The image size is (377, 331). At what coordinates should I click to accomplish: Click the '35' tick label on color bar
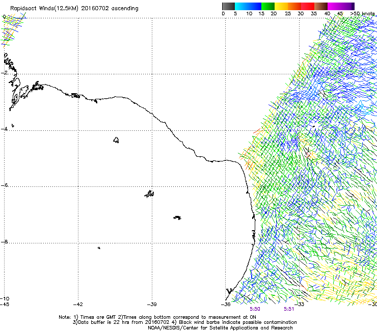tap(314, 14)
